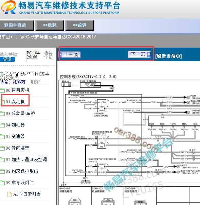
Task: Click the Chang Yi platform logo
Action: click(x=8, y=7)
